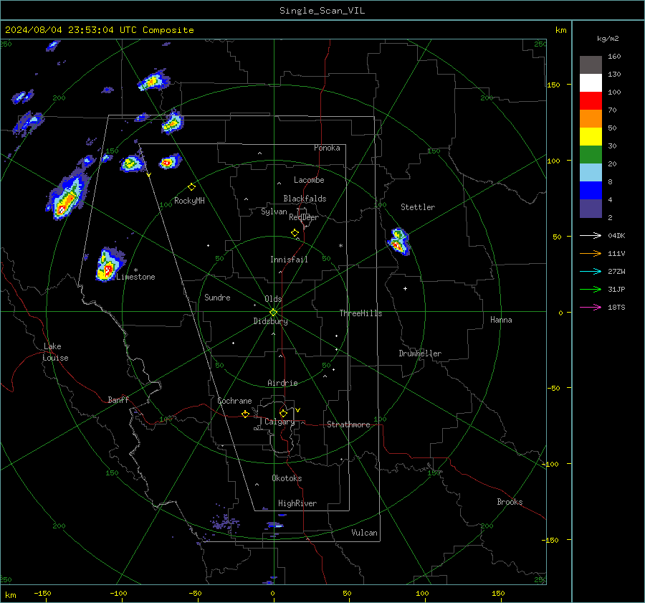Click the white 130-160 legend swatch

tap(591, 82)
